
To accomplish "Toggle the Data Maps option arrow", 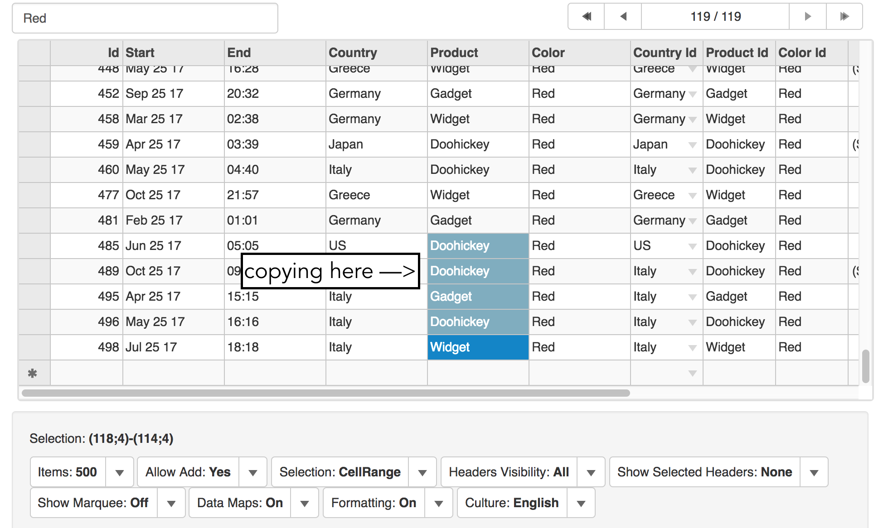I will click(305, 503).
